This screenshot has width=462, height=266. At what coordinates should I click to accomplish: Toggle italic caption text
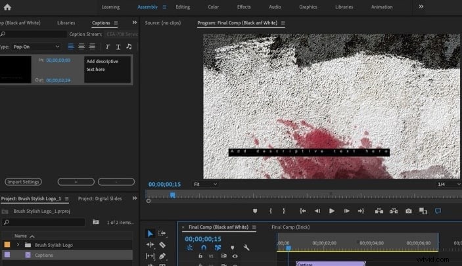pyautogui.click(x=108, y=47)
